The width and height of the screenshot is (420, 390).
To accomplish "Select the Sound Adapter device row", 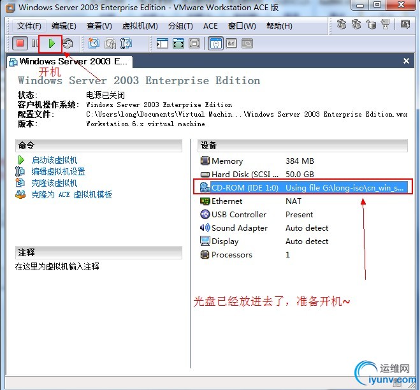I will tap(303, 227).
